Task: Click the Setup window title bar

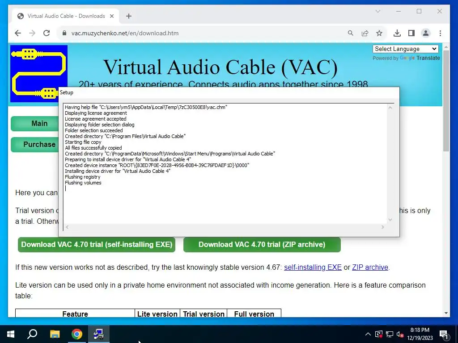Action: [229, 92]
